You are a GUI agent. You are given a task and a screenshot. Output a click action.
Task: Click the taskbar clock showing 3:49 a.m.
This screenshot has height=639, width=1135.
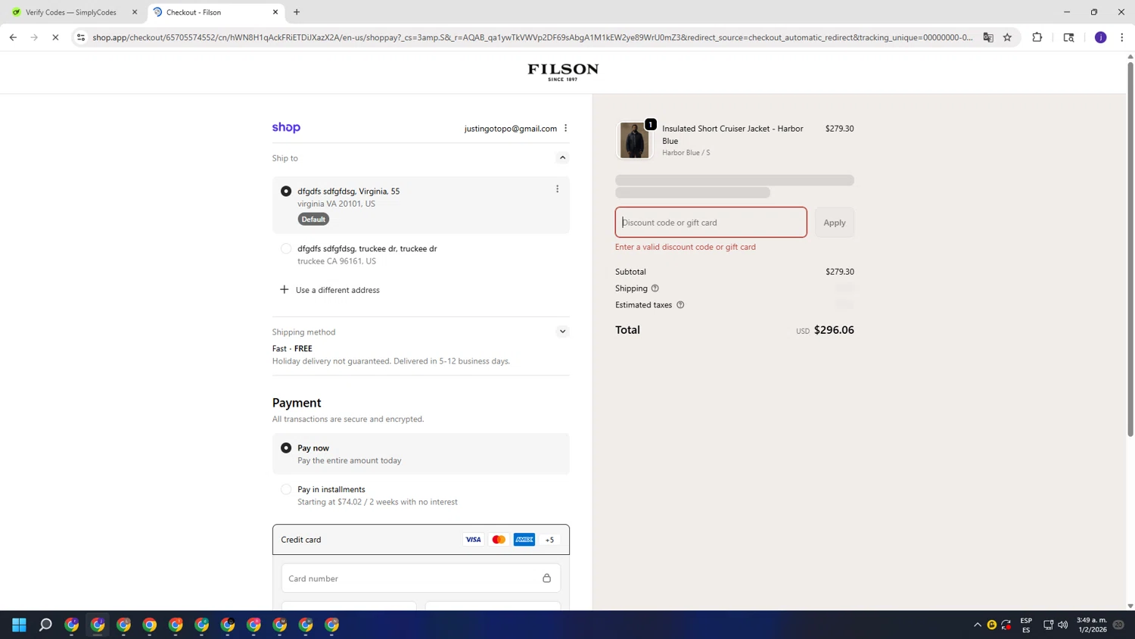1092,625
